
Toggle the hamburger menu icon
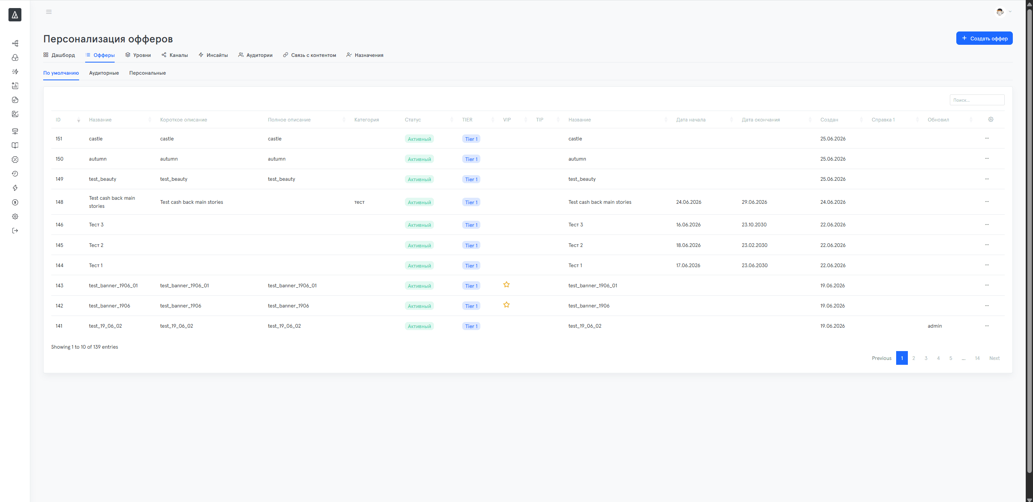[x=49, y=12]
